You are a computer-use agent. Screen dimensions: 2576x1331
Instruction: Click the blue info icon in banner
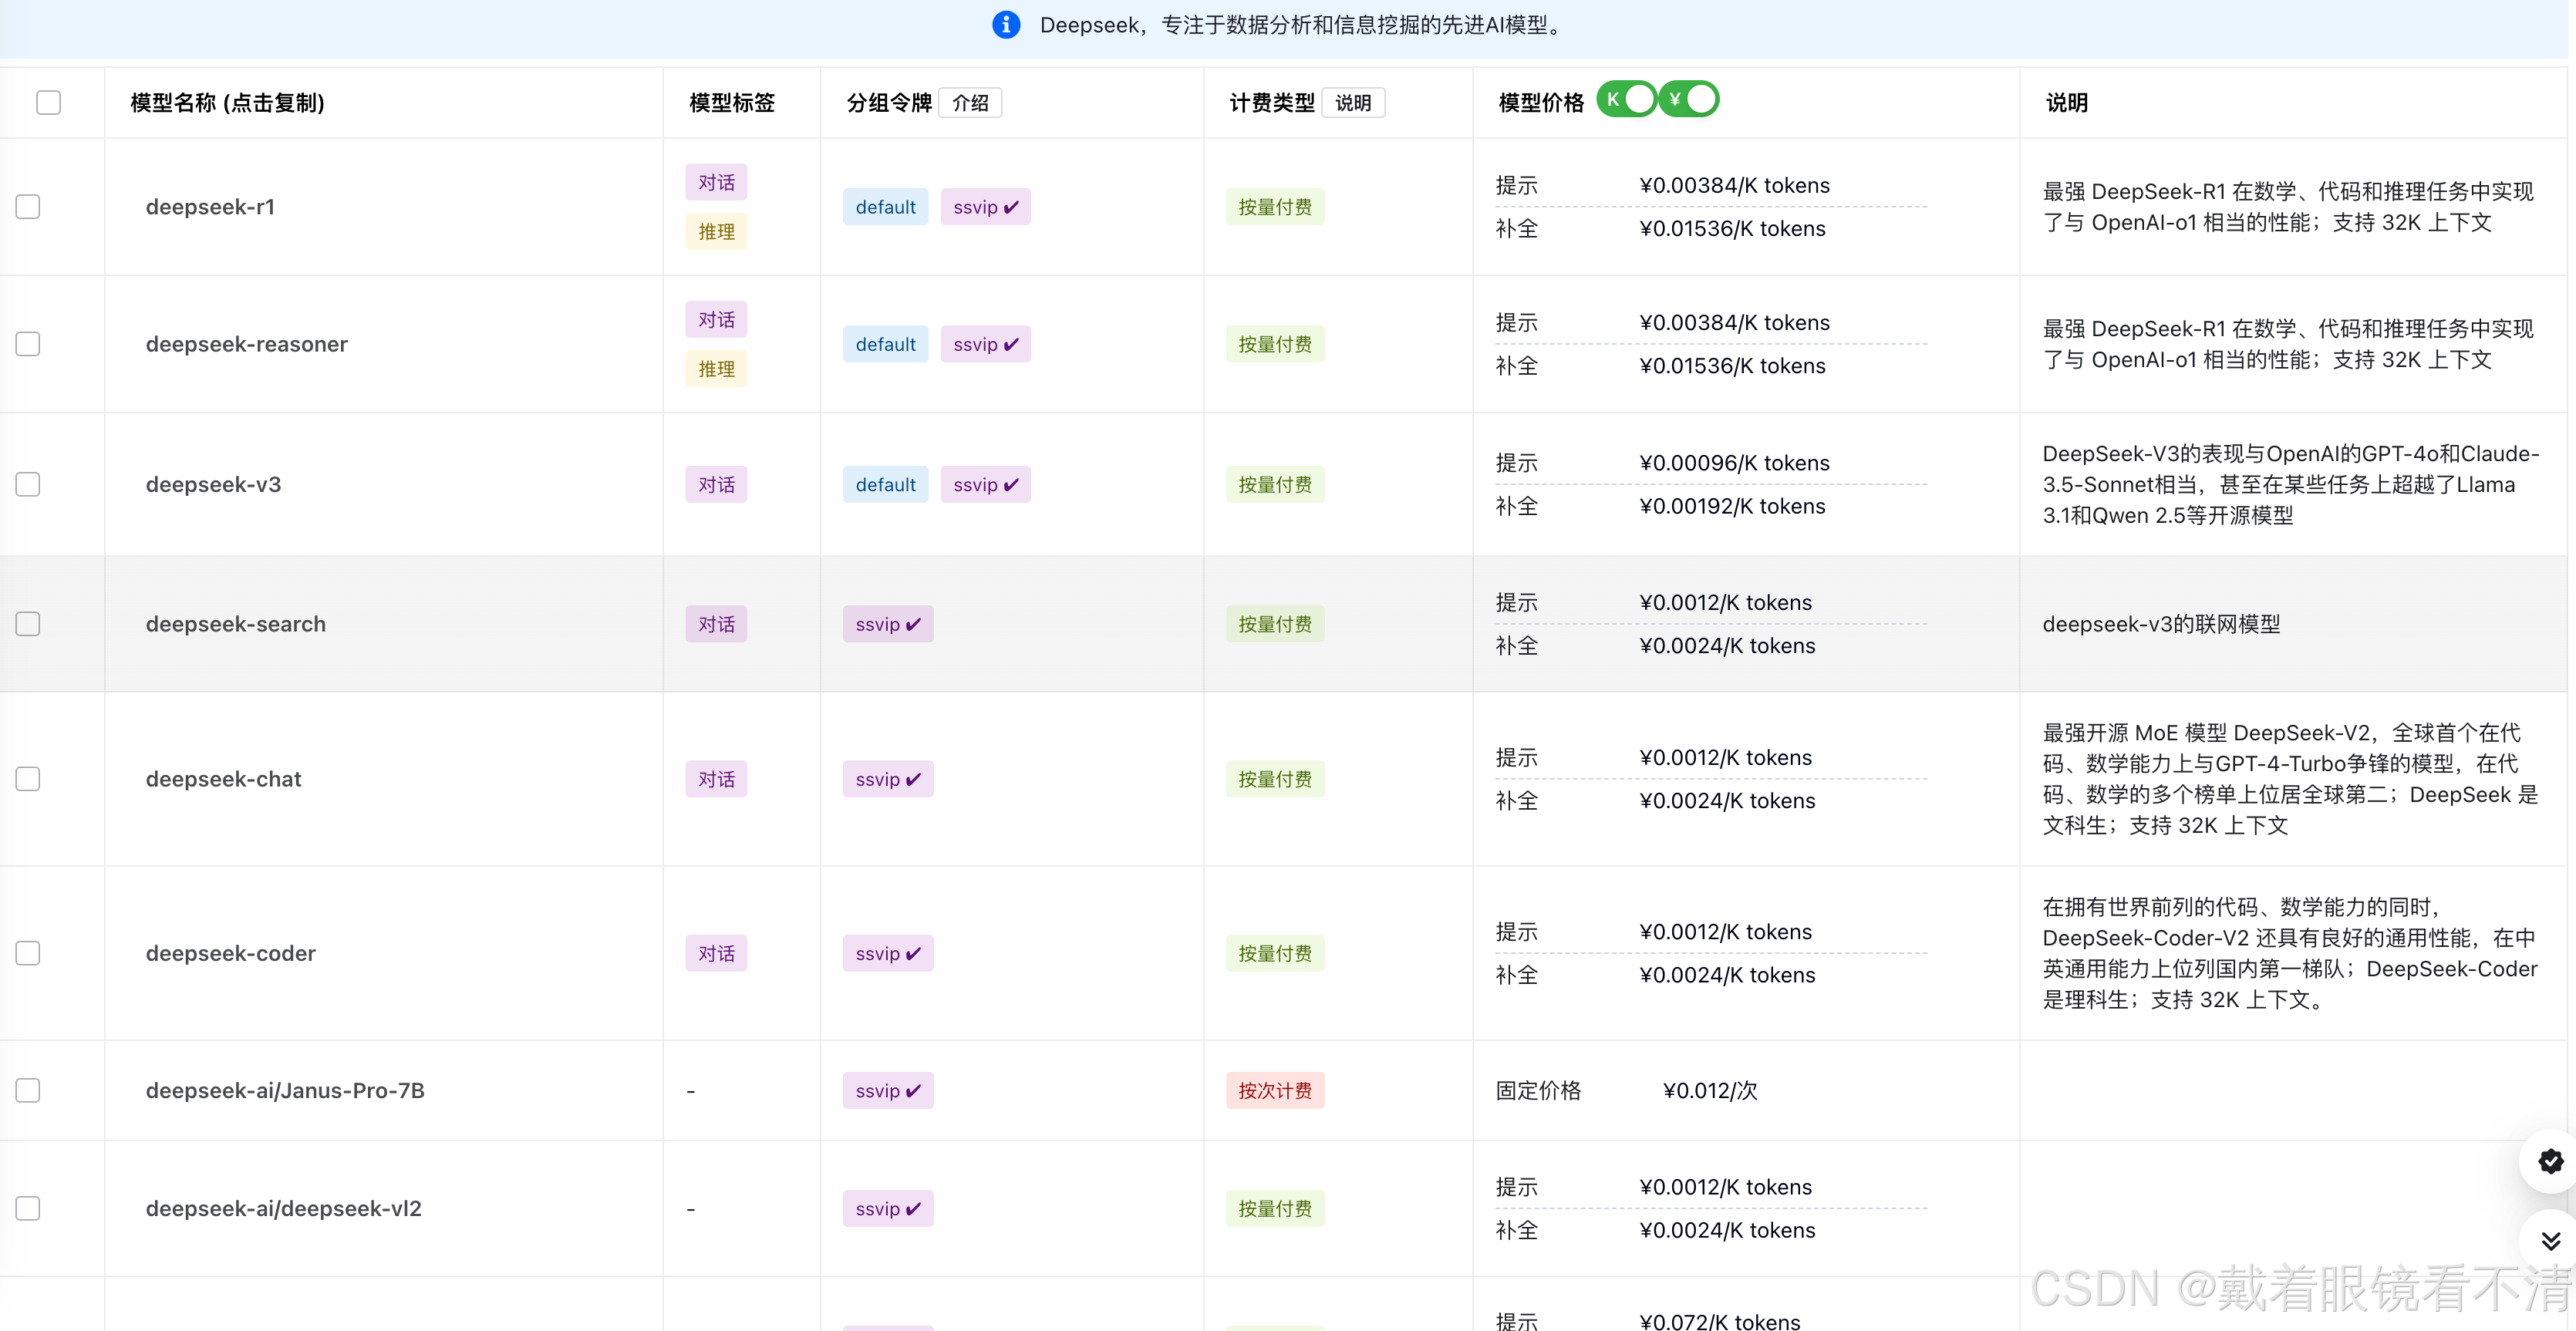(x=1006, y=25)
